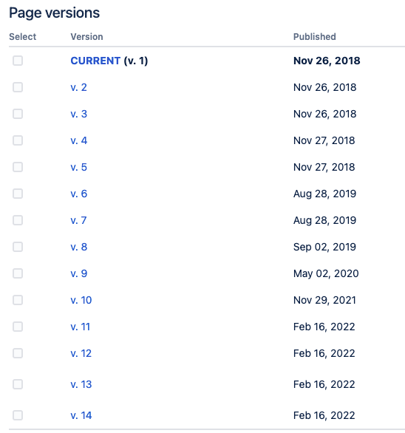Mark the v. 6 row checkbox
Image resolution: width=405 pixels, height=433 pixels.
18,194
